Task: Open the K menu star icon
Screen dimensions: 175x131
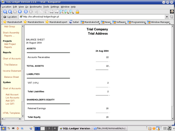Action: click(3, 129)
